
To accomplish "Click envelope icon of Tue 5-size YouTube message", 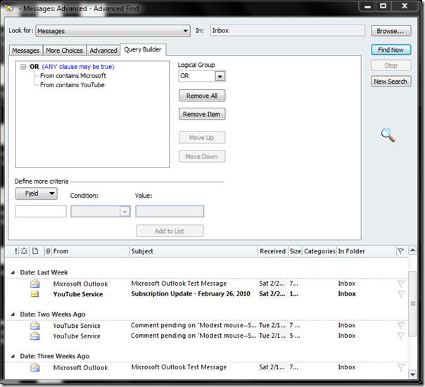I will [35, 336].
